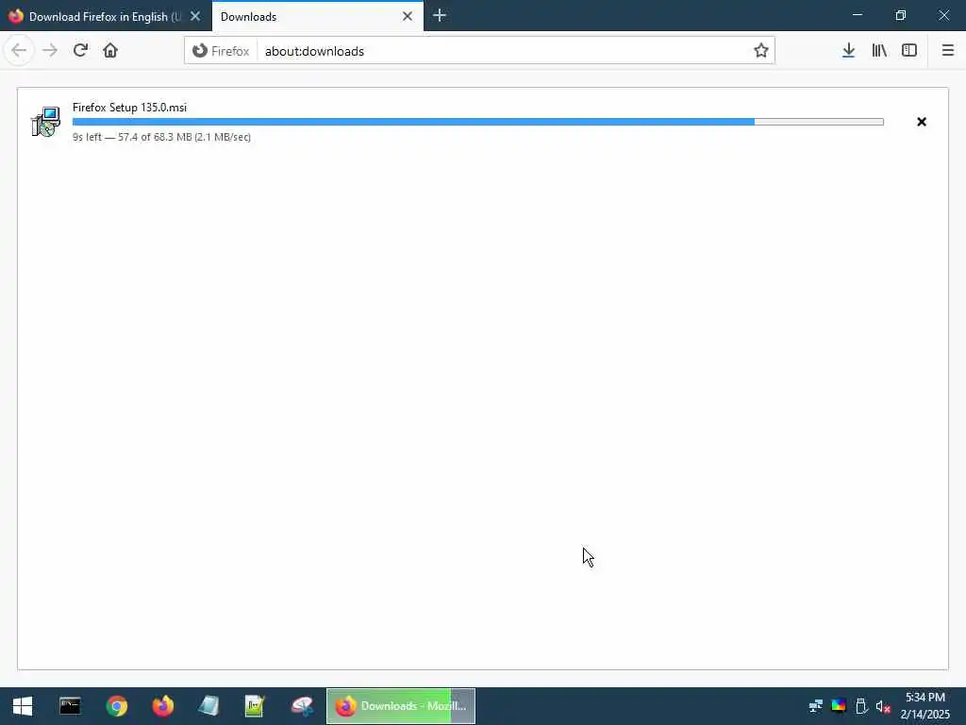This screenshot has width=966, height=725.
Task: Open the notebook app on taskbar
Action: pos(208,706)
